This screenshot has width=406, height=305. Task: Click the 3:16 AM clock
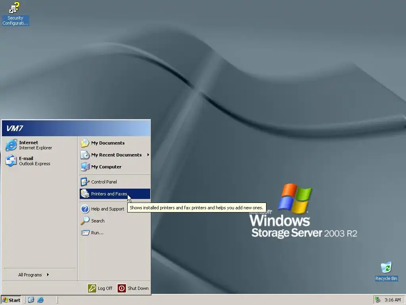pyautogui.click(x=393, y=300)
